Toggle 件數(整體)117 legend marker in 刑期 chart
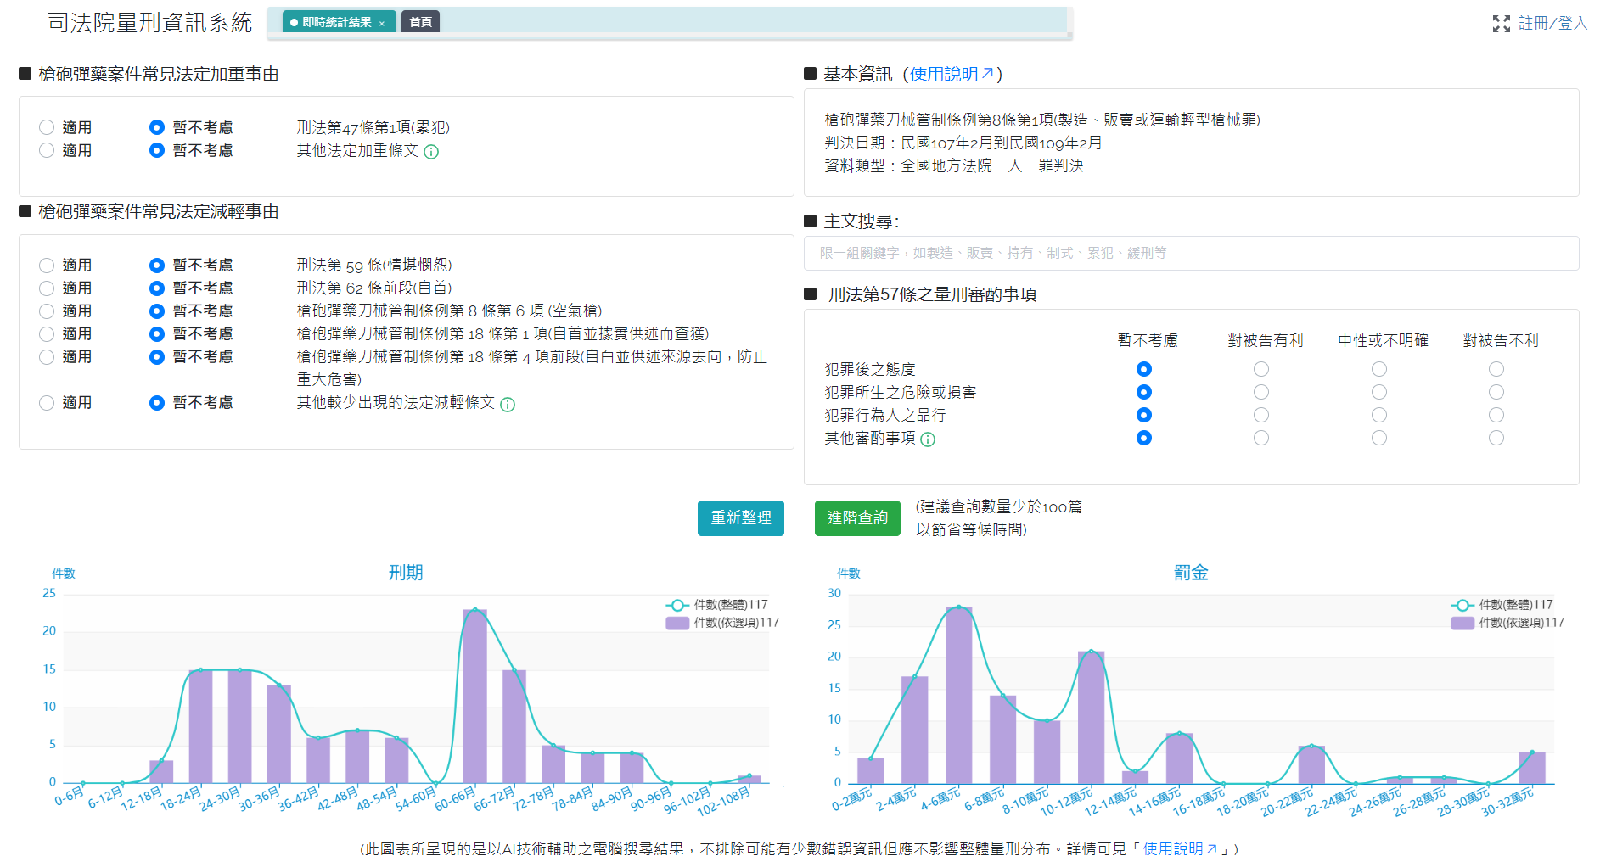Viewport: 1600px width, 856px height. 676,605
